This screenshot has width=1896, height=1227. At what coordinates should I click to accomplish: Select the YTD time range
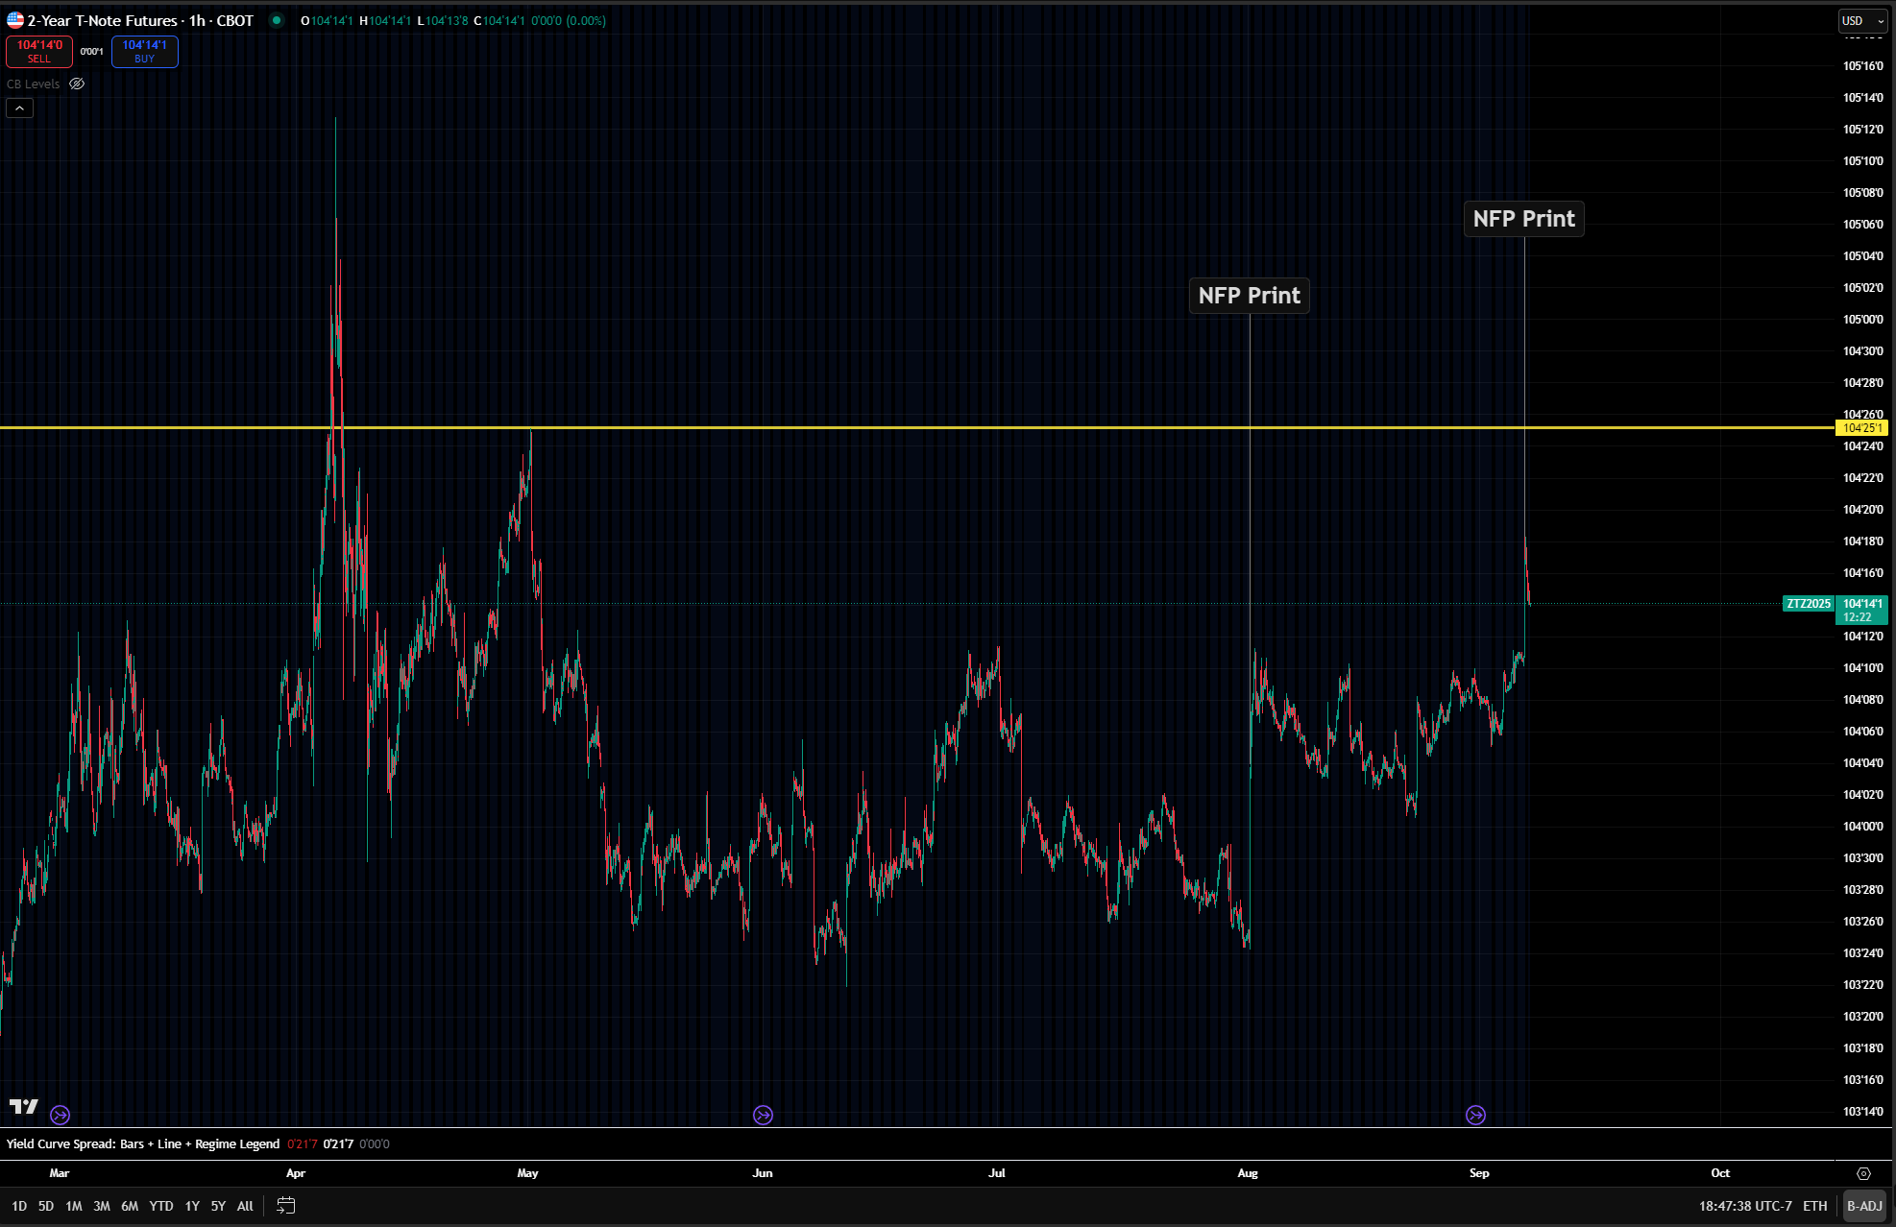(161, 1206)
